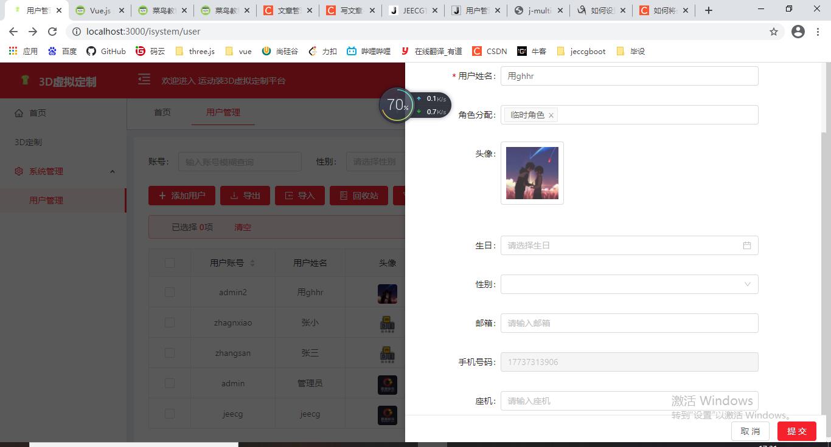
Task: Click the 导出 export button
Action: 245,196
